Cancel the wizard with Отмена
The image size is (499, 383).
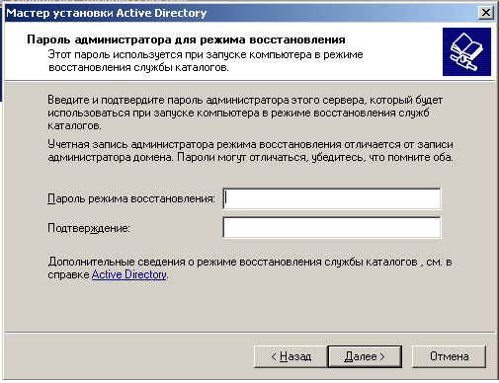tap(449, 356)
